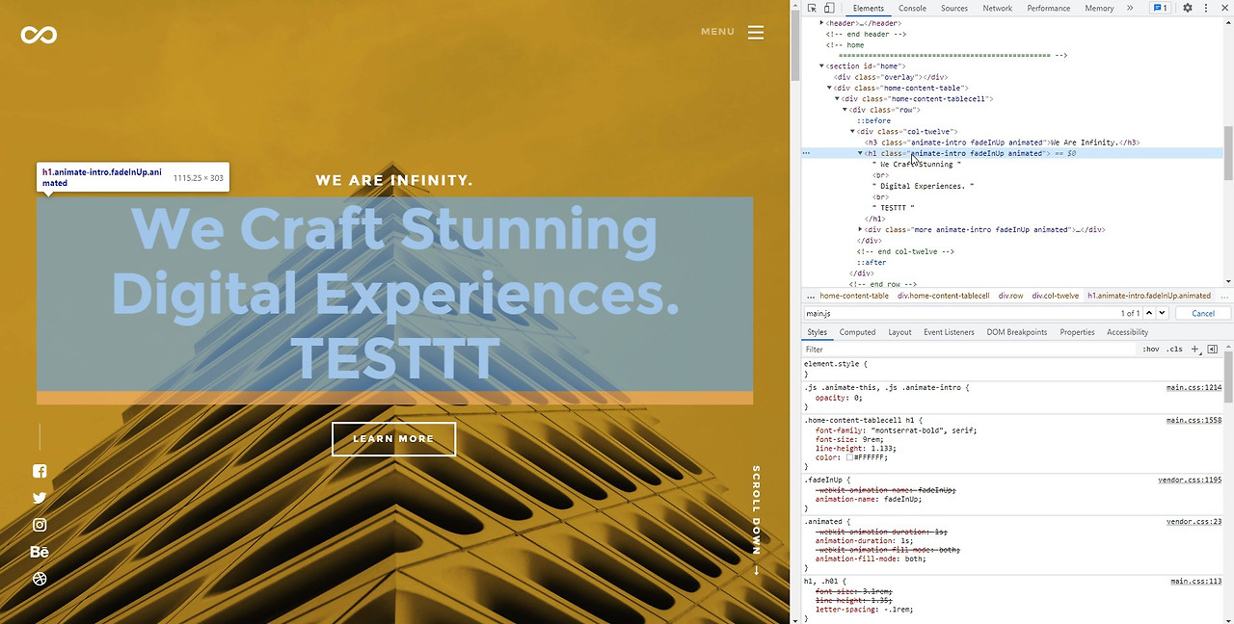Show more DevTools tabs with the chevrons
The image size is (1234, 624).
point(1130,8)
